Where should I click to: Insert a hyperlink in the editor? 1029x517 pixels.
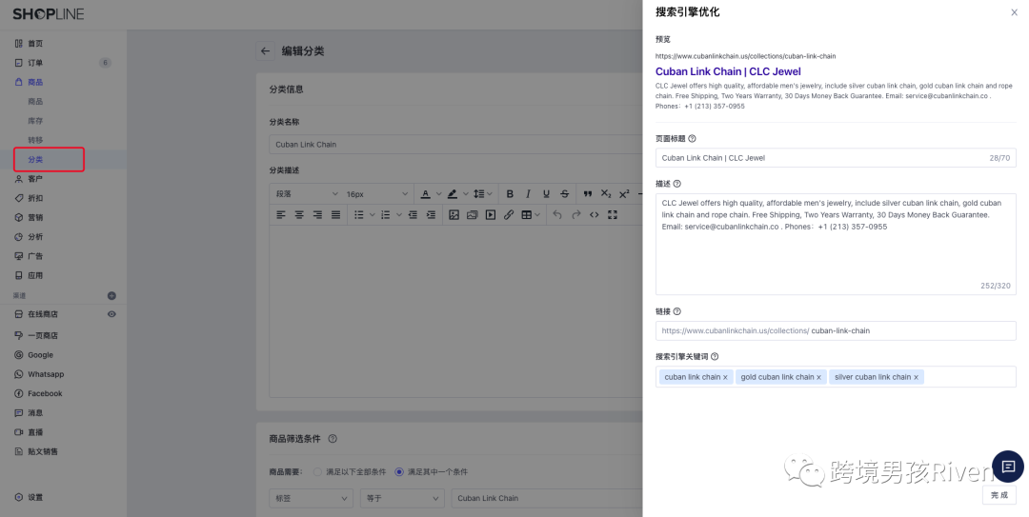tap(509, 214)
